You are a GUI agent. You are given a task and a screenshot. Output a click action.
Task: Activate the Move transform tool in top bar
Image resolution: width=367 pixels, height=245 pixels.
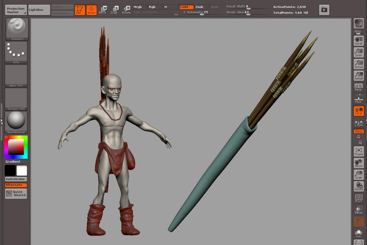(103, 9)
